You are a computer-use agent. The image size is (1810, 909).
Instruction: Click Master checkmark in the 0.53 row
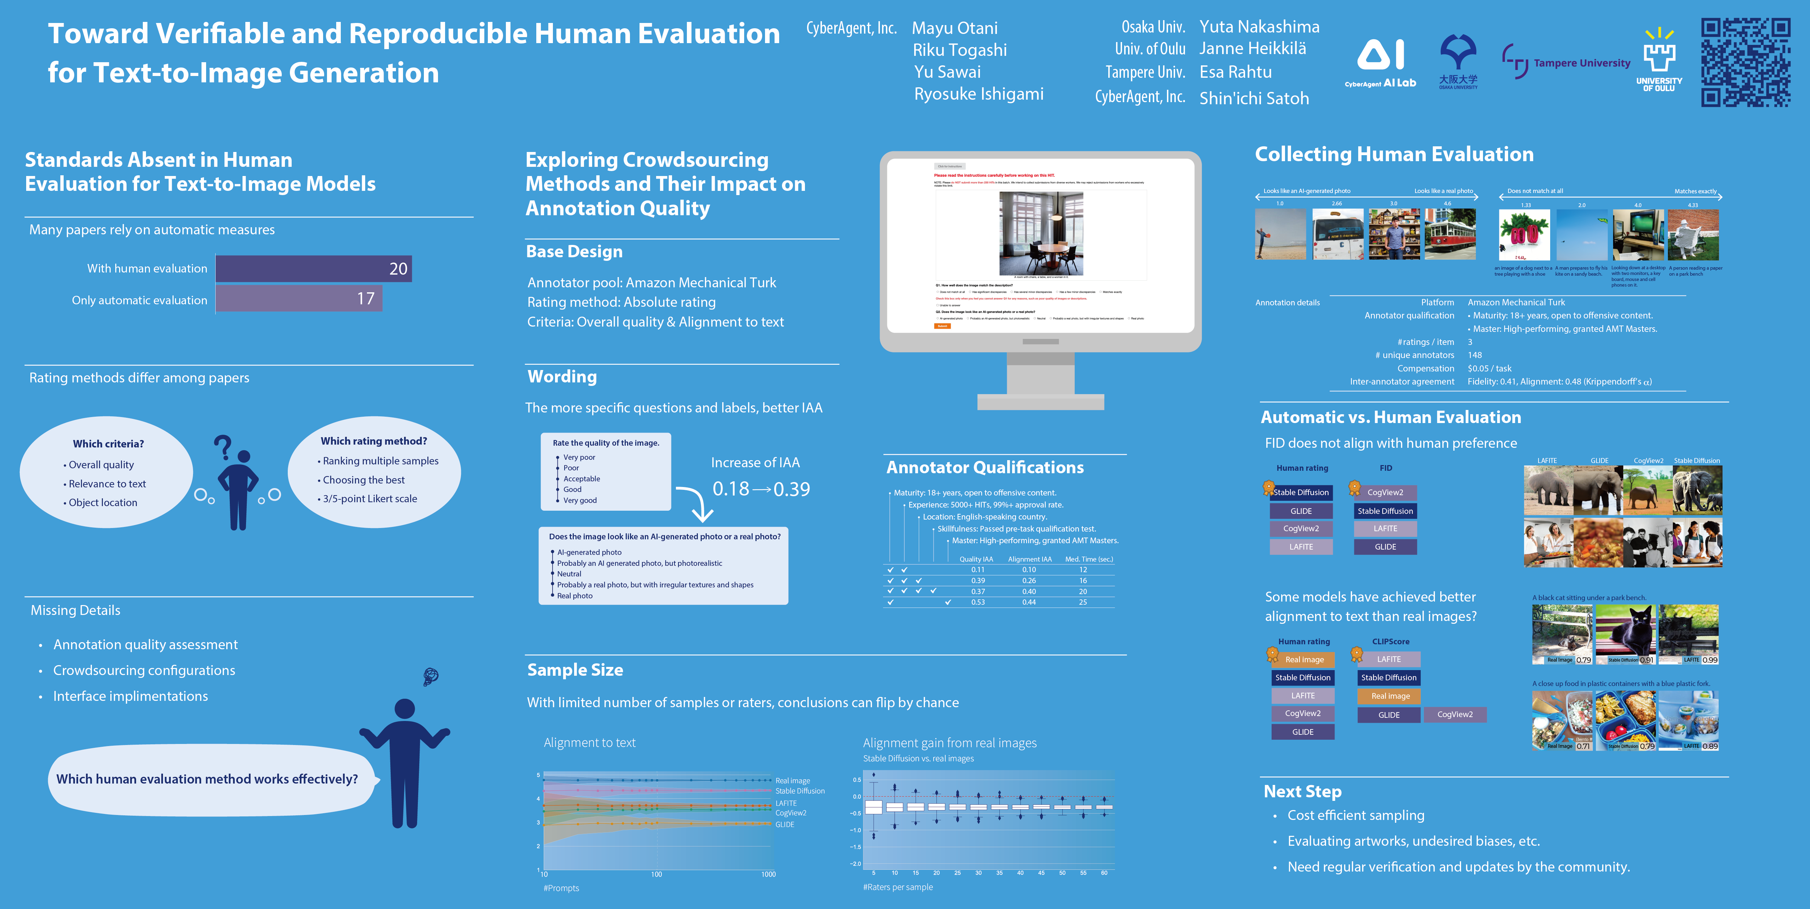948,602
